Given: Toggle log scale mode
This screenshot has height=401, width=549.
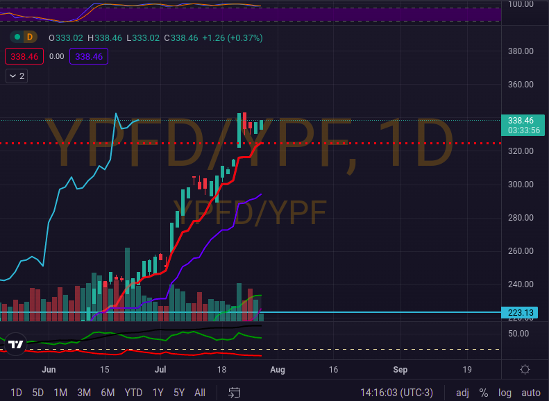Looking at the screenshot, I should tap(505, 393).
